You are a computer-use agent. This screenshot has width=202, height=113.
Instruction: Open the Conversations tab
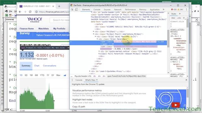[50, 66]
